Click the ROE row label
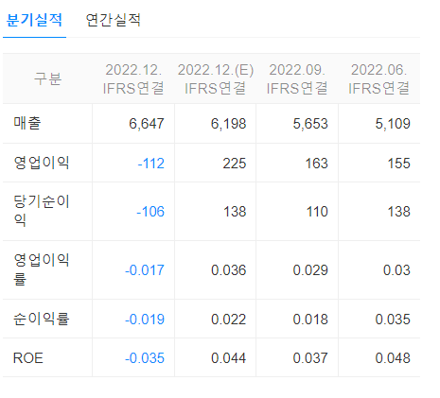The width and height of the screenshot is (440, 398). tap(28, 358)
